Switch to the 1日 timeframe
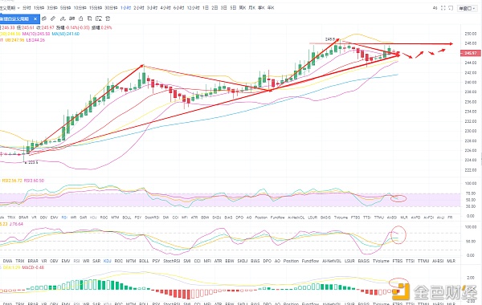The image size is (482, 305). [206, 8]
